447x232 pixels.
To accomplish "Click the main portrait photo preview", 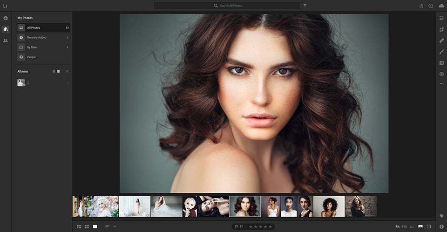I will (x=254, y=103).
